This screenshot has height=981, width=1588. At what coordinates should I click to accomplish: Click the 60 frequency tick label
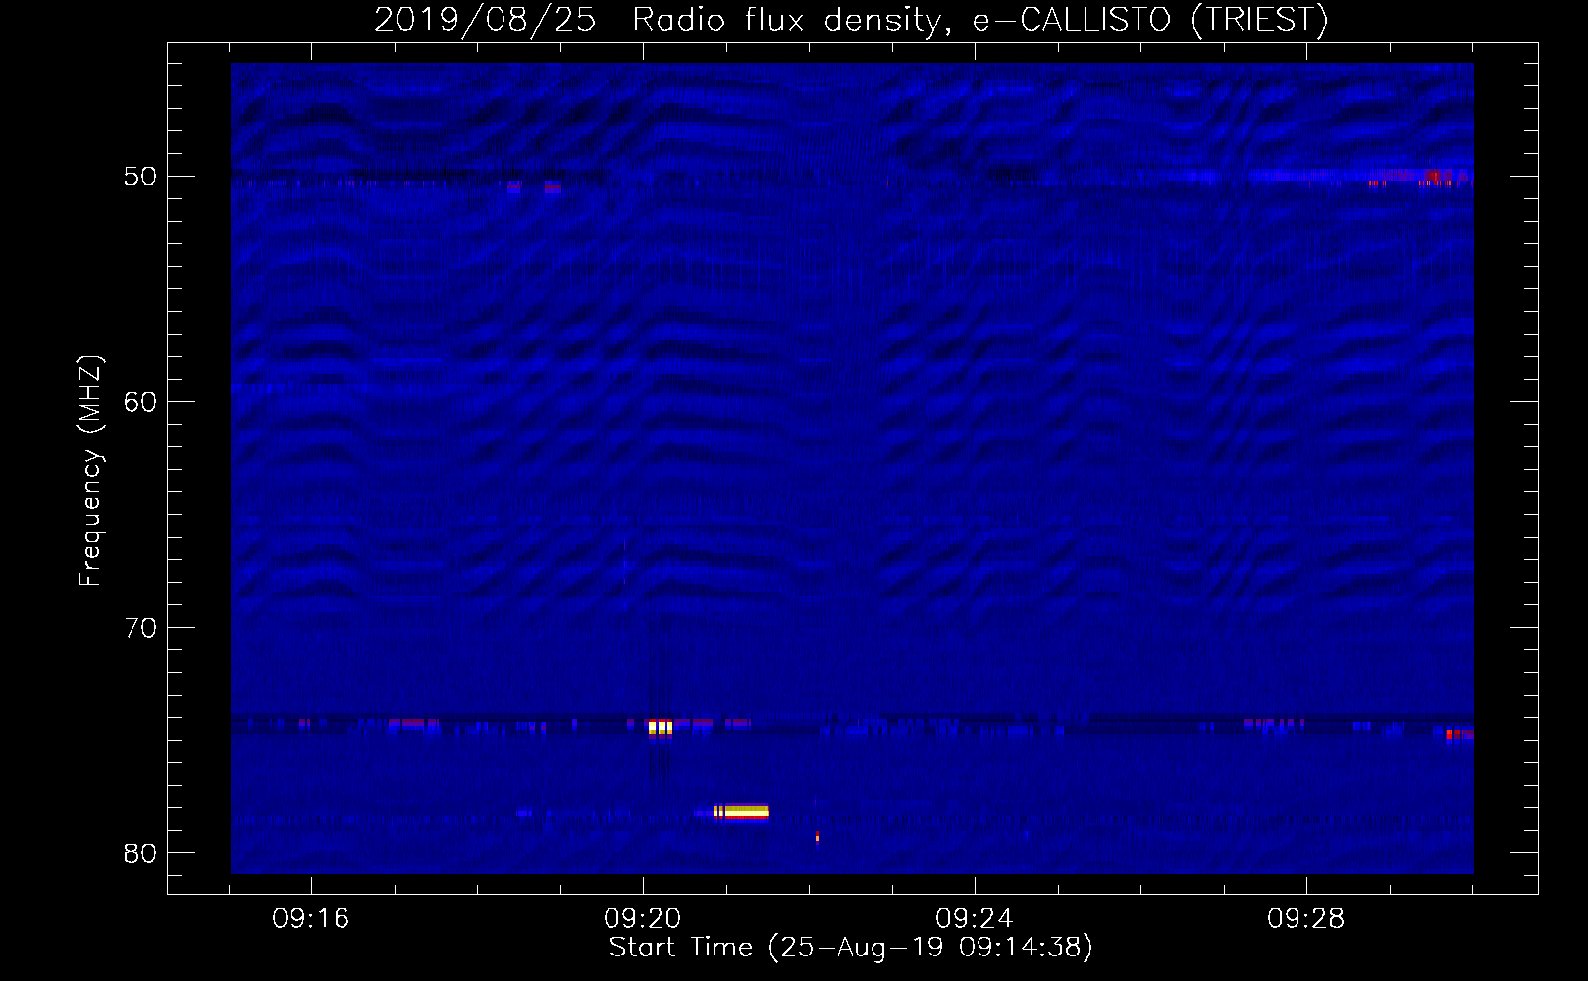click(140, 402)
